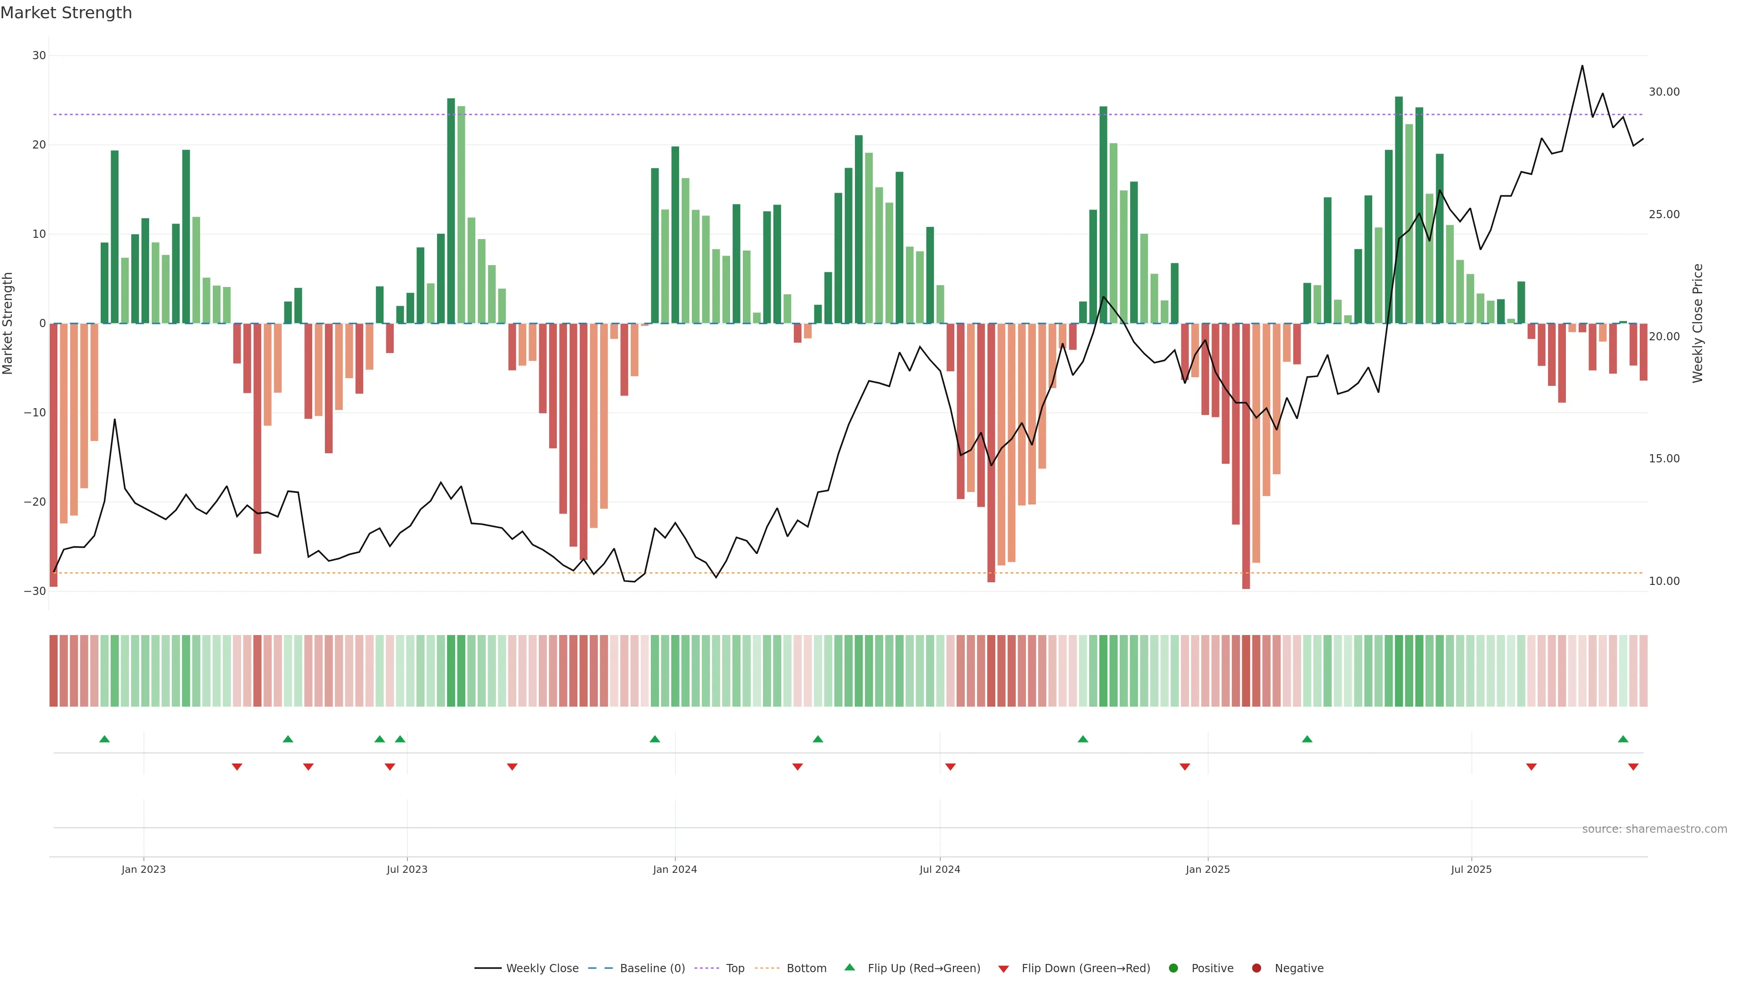Select the rightmost red flip-down triangle marker
This screenshot has height=984, width=1750.
pyautogui.click(x=1633, y=767)
